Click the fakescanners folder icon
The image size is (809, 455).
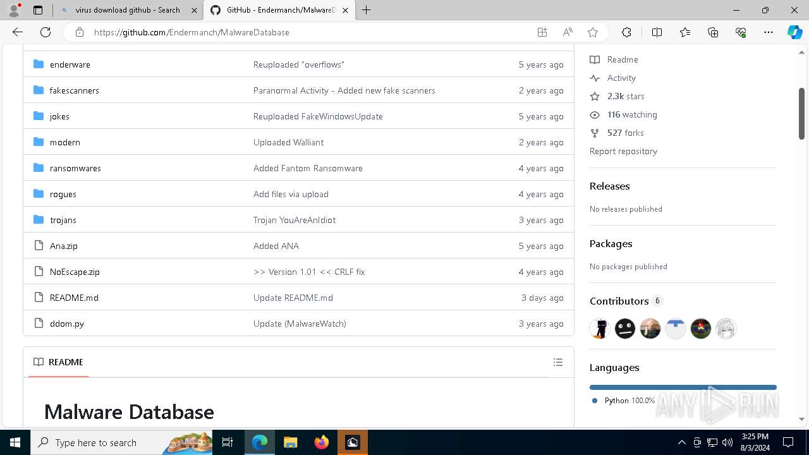39,90
